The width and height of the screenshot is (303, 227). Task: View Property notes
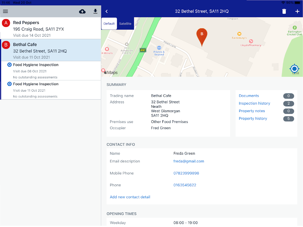pos(252,111)
